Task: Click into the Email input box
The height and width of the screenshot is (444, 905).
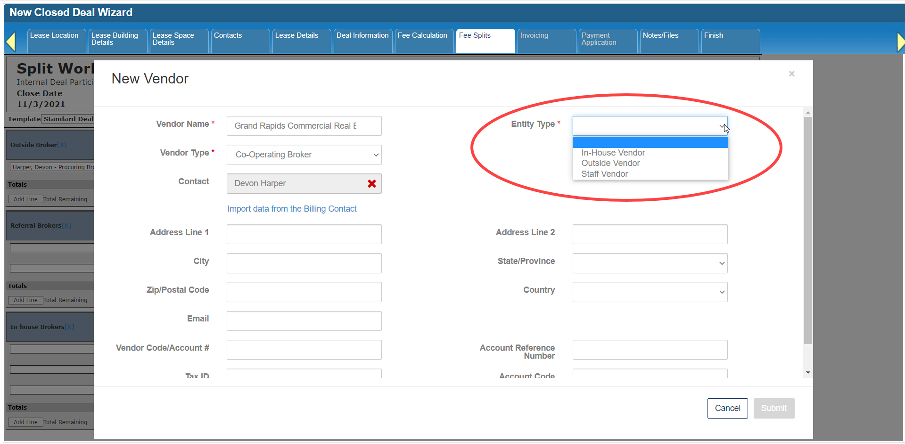Action: click(304, 321)
